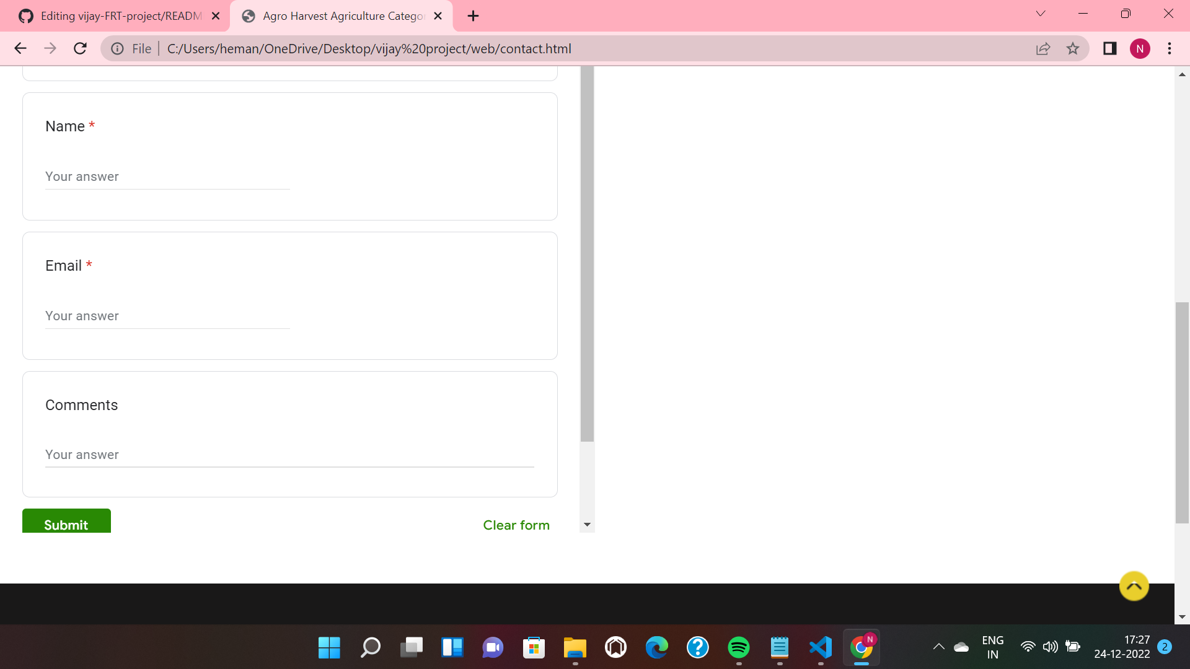Open the Get Help app icon

coord(697,648)
